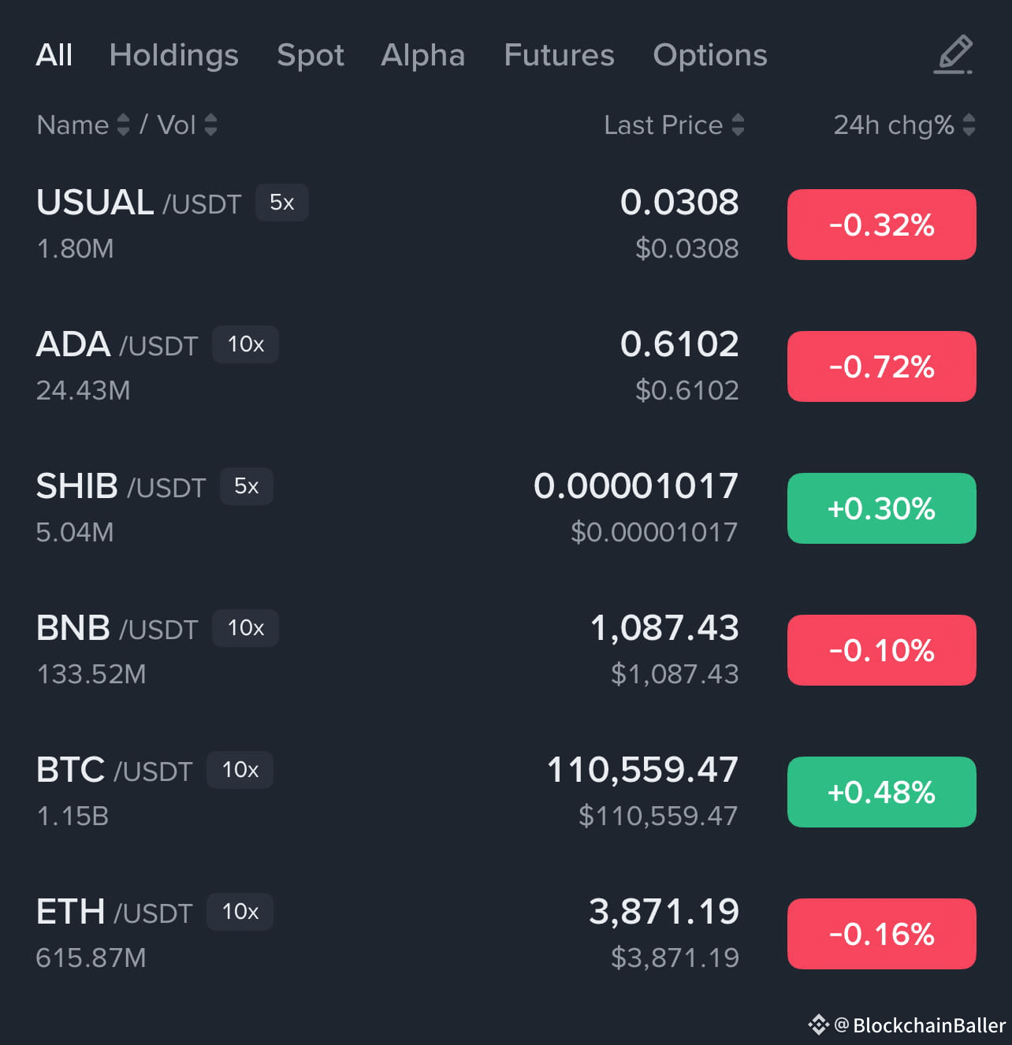This screenshot has width=1012, height=1045.
Task: Open the All tab
Action: [x=54, y=55]
